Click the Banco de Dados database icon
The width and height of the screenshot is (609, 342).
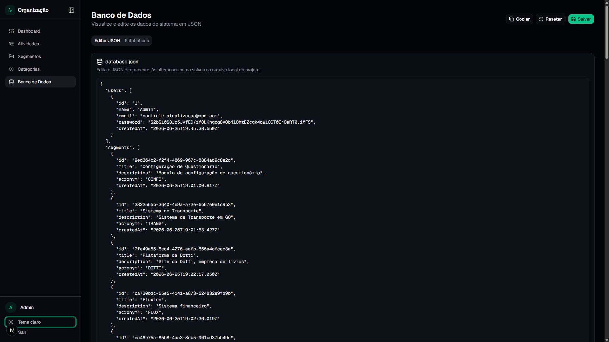[x=11, y=82]
